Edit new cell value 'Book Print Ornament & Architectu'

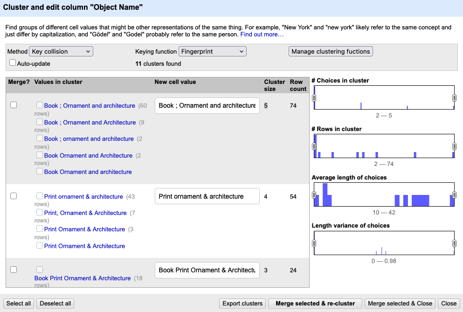pyautogui.click(x=207, y=270)
